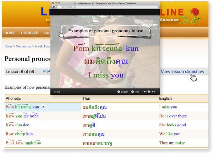
Task: Select phonetic row Kow yoo tee nohn
Action: (x=22, y=116)
